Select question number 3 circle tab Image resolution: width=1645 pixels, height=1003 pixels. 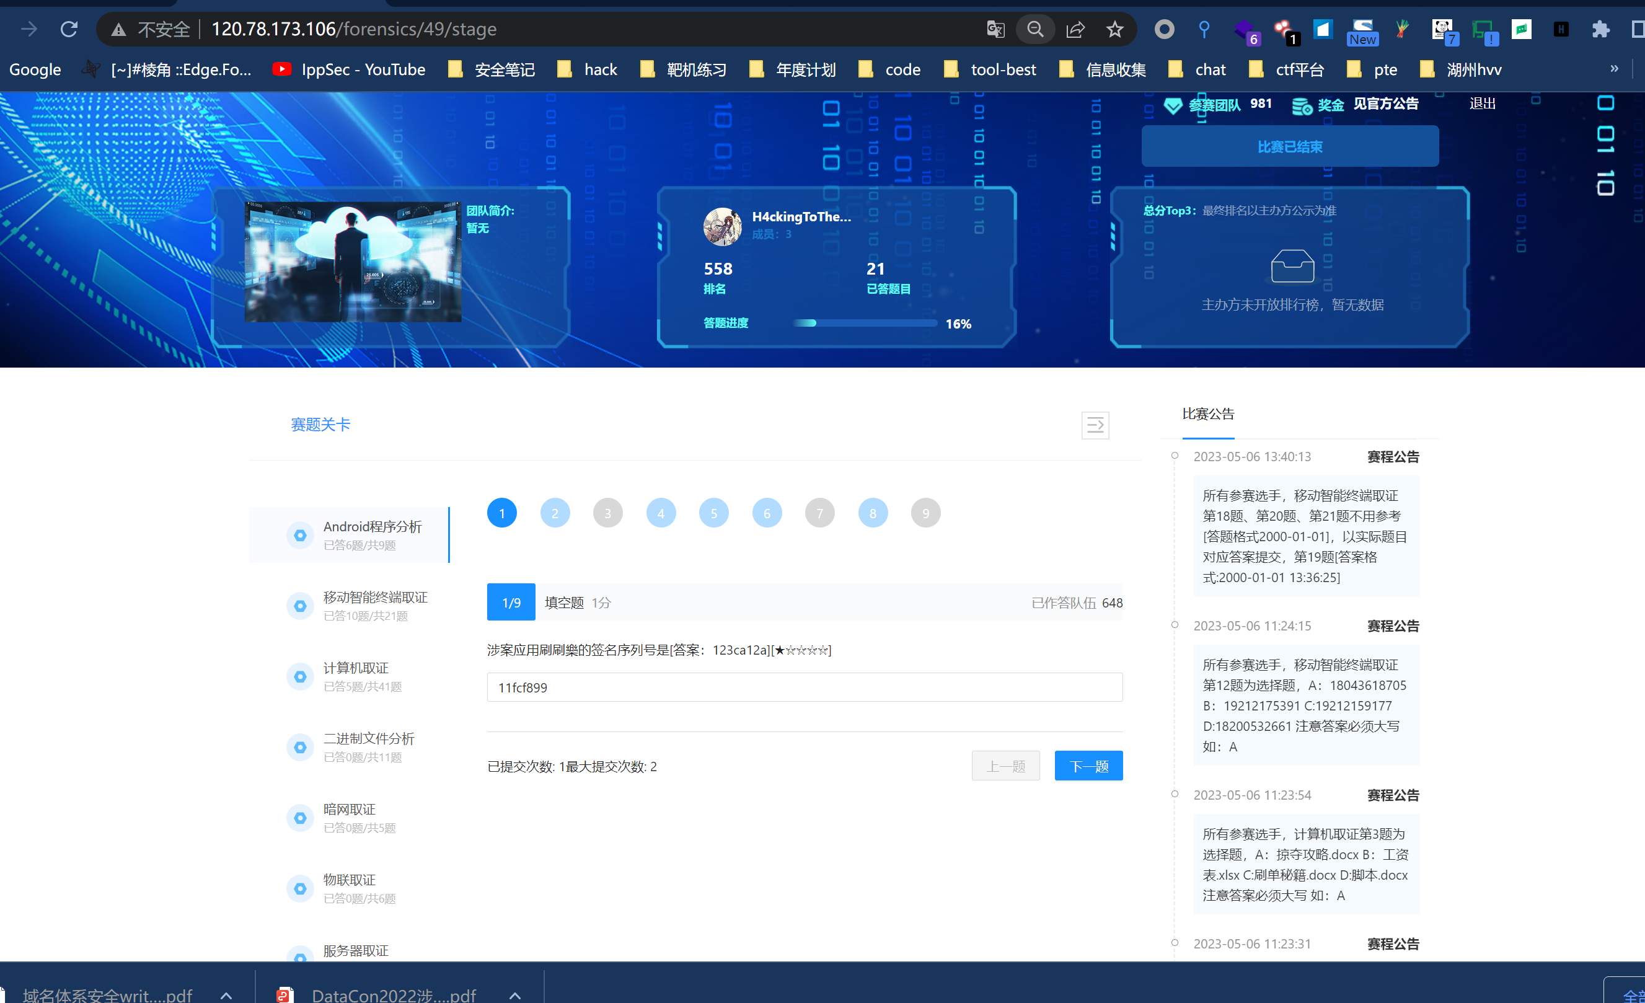tap(607, 512)
